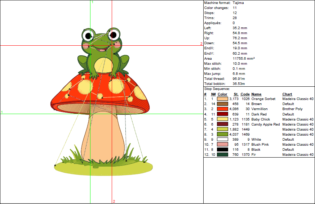Viewport: 315px width, 204px height.
Task: Click the Black color swatch
Action: (x=222, y=149)
